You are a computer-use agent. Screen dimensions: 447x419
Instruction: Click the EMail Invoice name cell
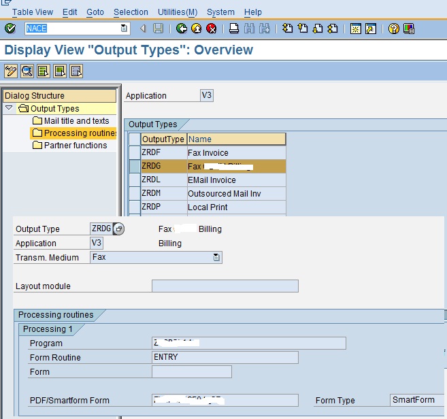(x=236, y=180)
